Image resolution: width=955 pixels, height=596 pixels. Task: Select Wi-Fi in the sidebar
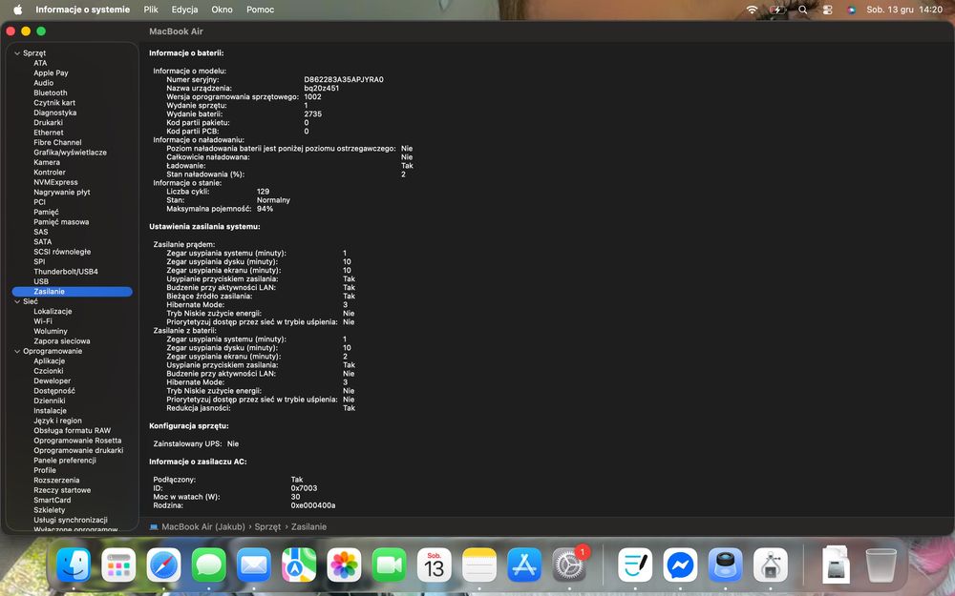pyautogui.click(x=43, y=321)
